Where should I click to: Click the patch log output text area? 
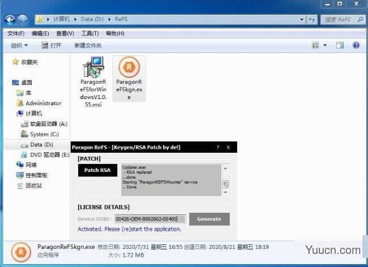(171, 180)
